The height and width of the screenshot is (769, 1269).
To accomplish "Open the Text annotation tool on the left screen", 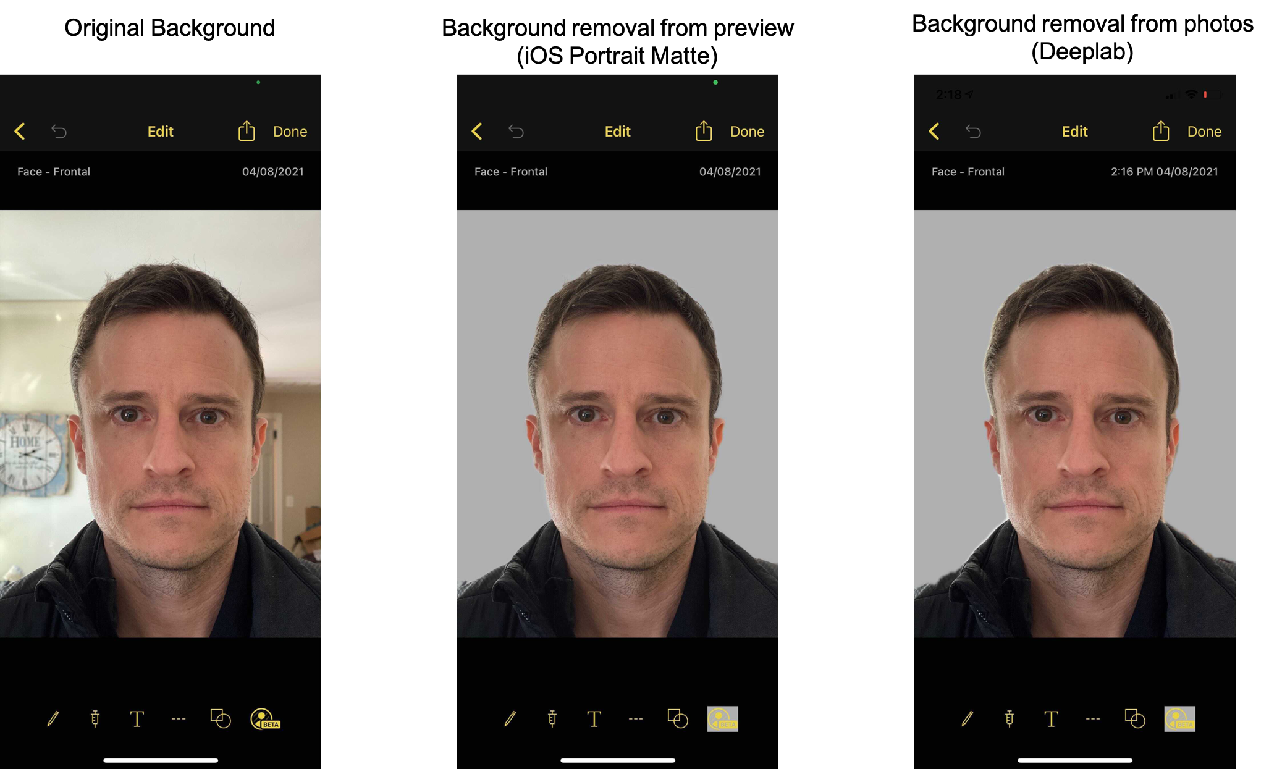I will click(x=137, y=718).
